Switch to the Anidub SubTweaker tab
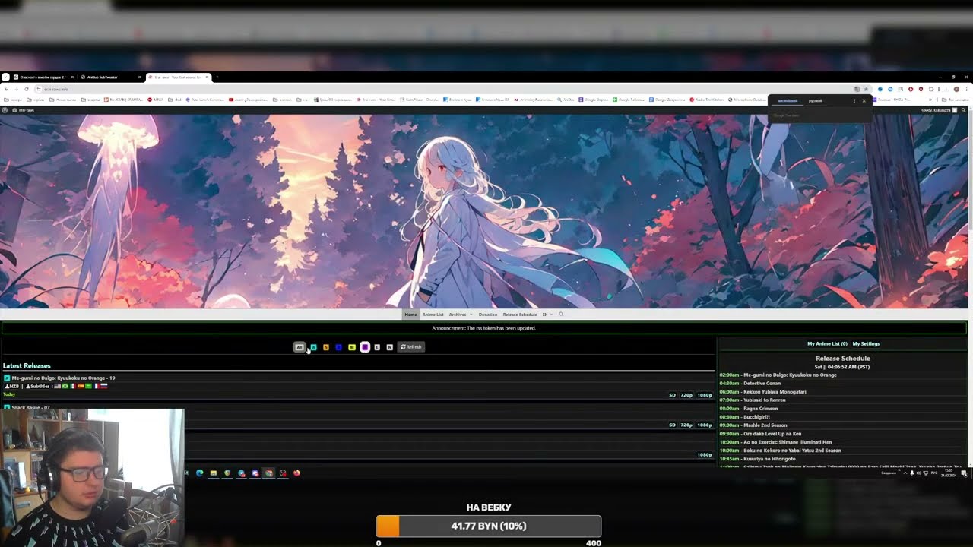Viewport: 973px width, 547px height. tap(110, 77)
